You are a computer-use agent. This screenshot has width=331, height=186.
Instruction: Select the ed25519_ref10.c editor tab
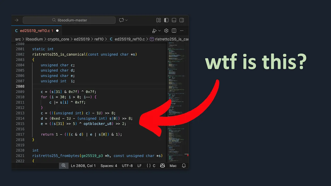pos(36,31)
